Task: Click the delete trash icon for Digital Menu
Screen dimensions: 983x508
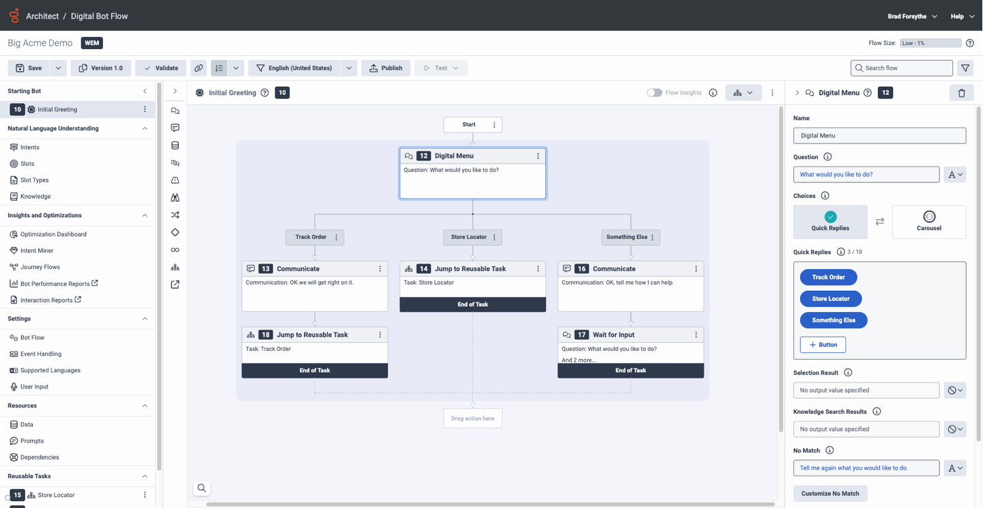Action: pyautogui.click(x=961, y=93)
